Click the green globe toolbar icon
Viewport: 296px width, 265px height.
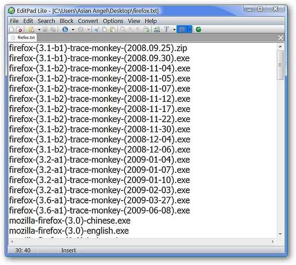[x=198, y=30]
